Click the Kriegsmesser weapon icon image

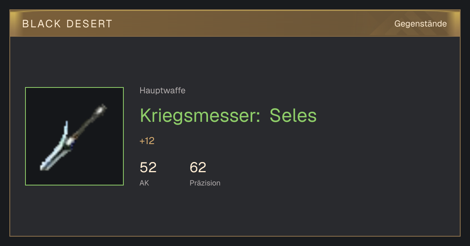point(74,137)
